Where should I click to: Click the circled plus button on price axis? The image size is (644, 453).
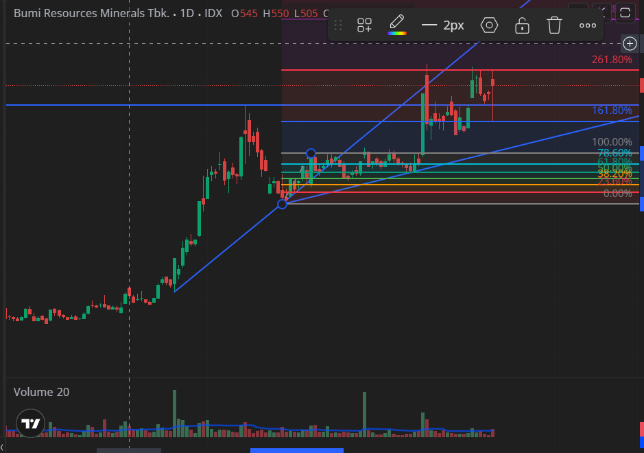pos(630,43)
